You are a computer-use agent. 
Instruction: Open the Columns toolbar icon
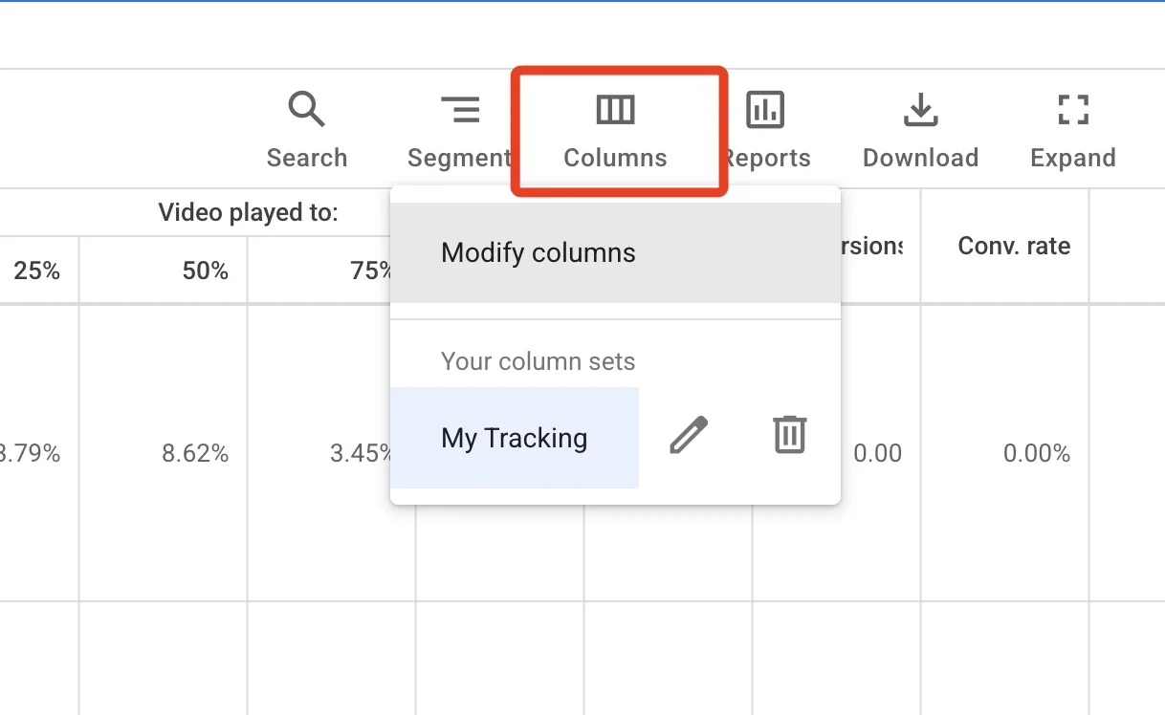[x=615, y=111]
